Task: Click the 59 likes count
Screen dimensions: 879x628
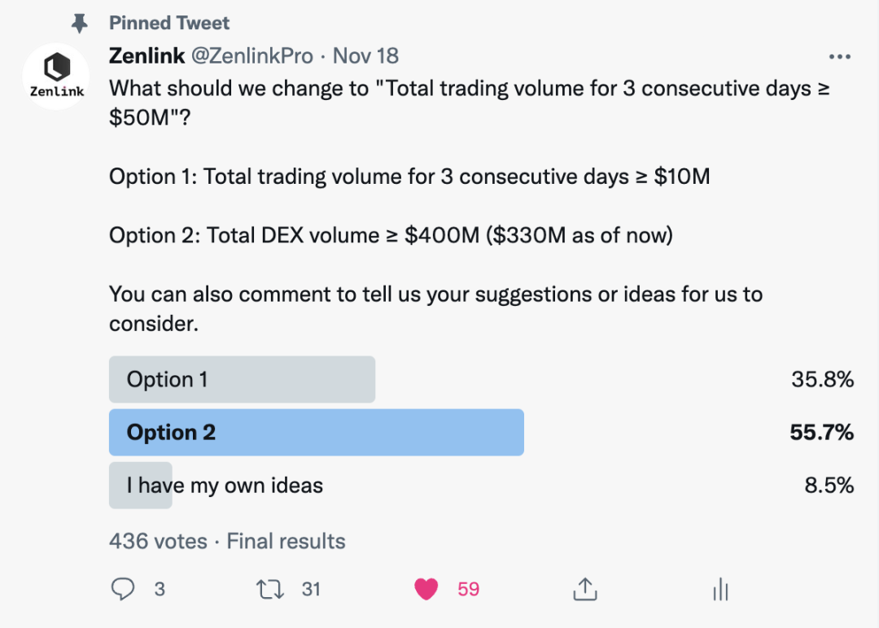Action: pos(468,589)
